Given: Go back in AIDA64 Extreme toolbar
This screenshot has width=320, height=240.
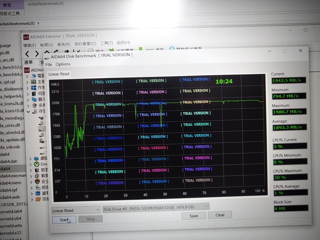Looking at the screenshot, I should [x=27, y=54].
